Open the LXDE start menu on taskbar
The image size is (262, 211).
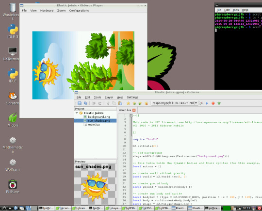4,208
